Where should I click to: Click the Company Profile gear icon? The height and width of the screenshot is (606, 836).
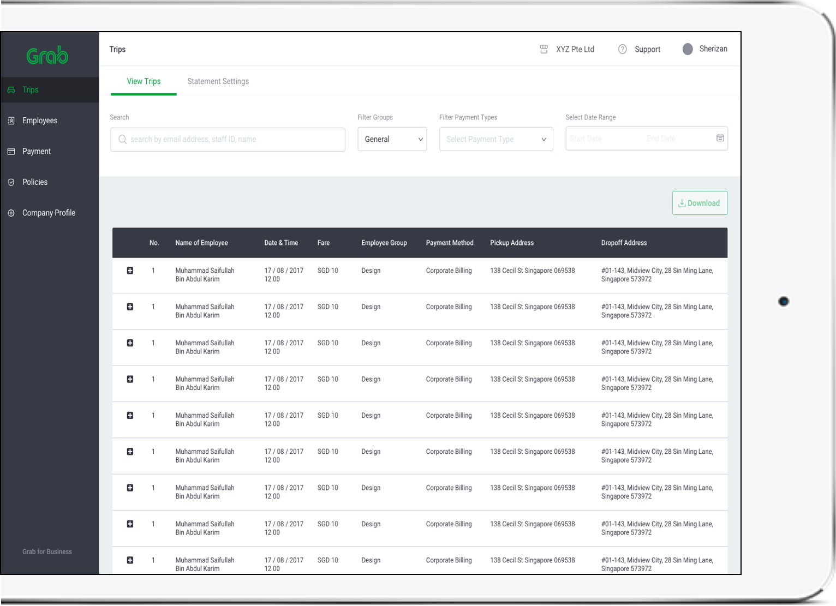[x=11, y=213]
